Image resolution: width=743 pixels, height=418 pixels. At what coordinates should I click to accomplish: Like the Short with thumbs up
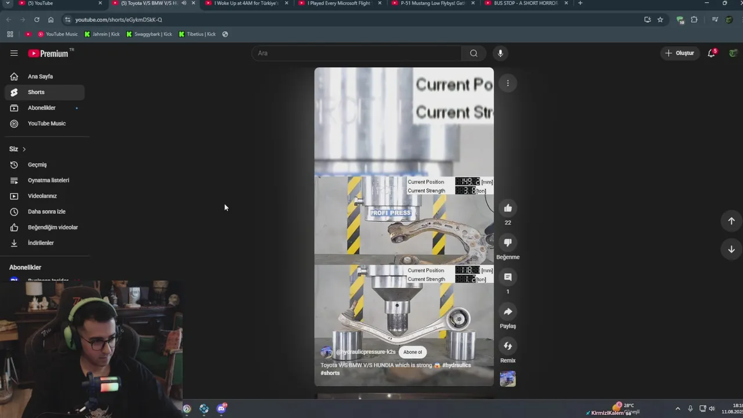508,208
